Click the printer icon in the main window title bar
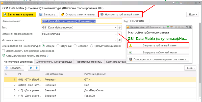The image size is (202, 102). [x=174, y=3]
